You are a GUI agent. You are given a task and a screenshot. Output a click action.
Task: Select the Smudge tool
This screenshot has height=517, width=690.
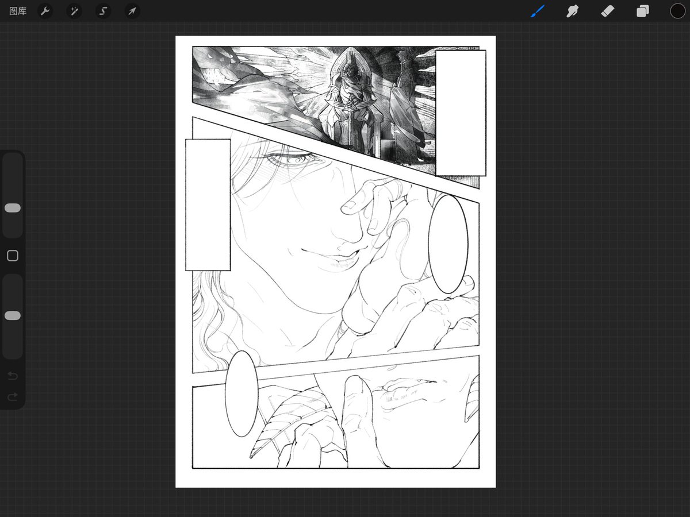[x=572, y=11]
